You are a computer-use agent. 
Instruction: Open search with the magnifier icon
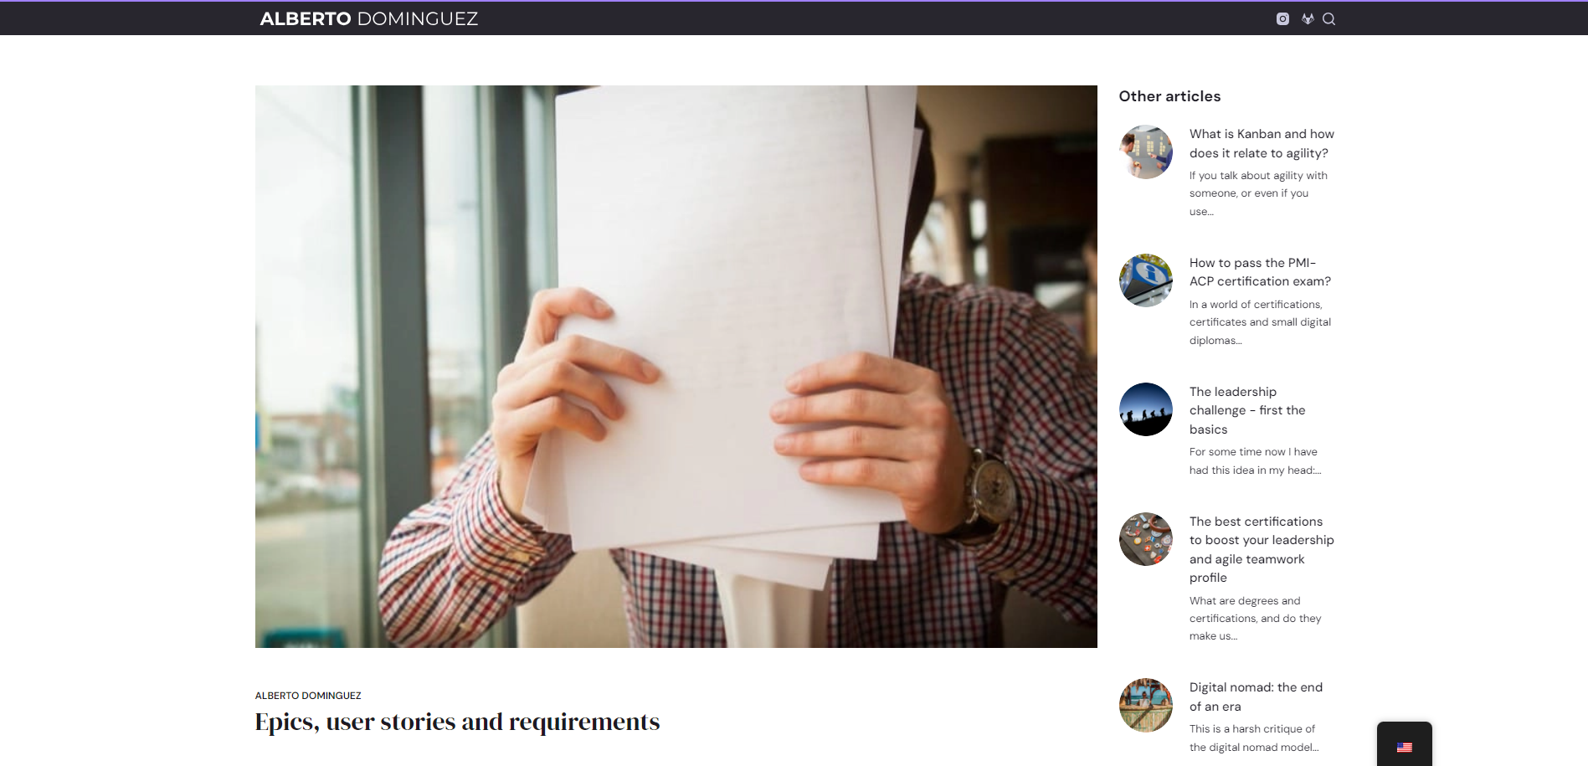pyautogui.click(x=1328, y=18)
